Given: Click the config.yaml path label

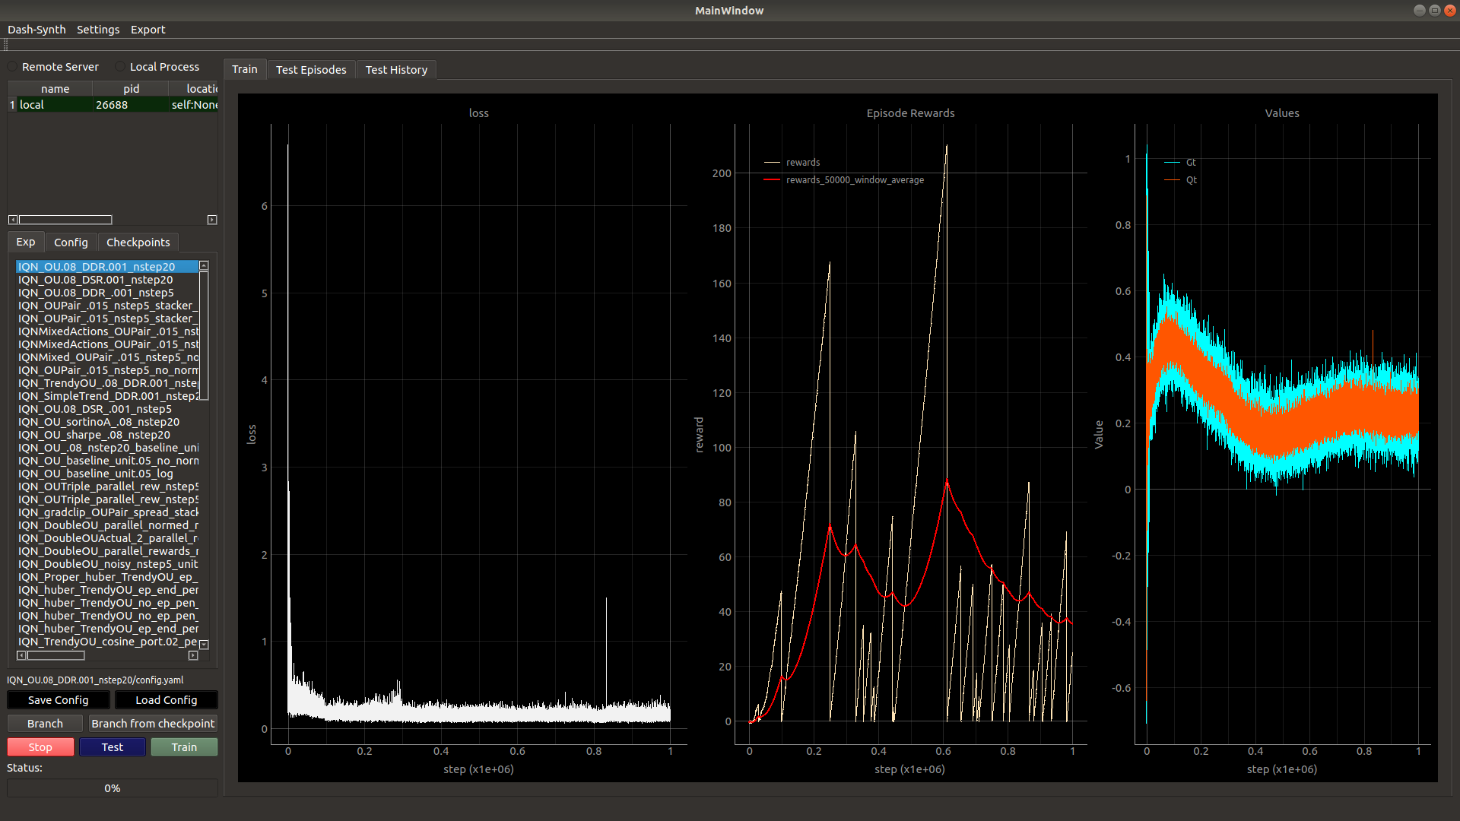Looking at the screenshot, I should pyautogui.click(x=95, y=680).
